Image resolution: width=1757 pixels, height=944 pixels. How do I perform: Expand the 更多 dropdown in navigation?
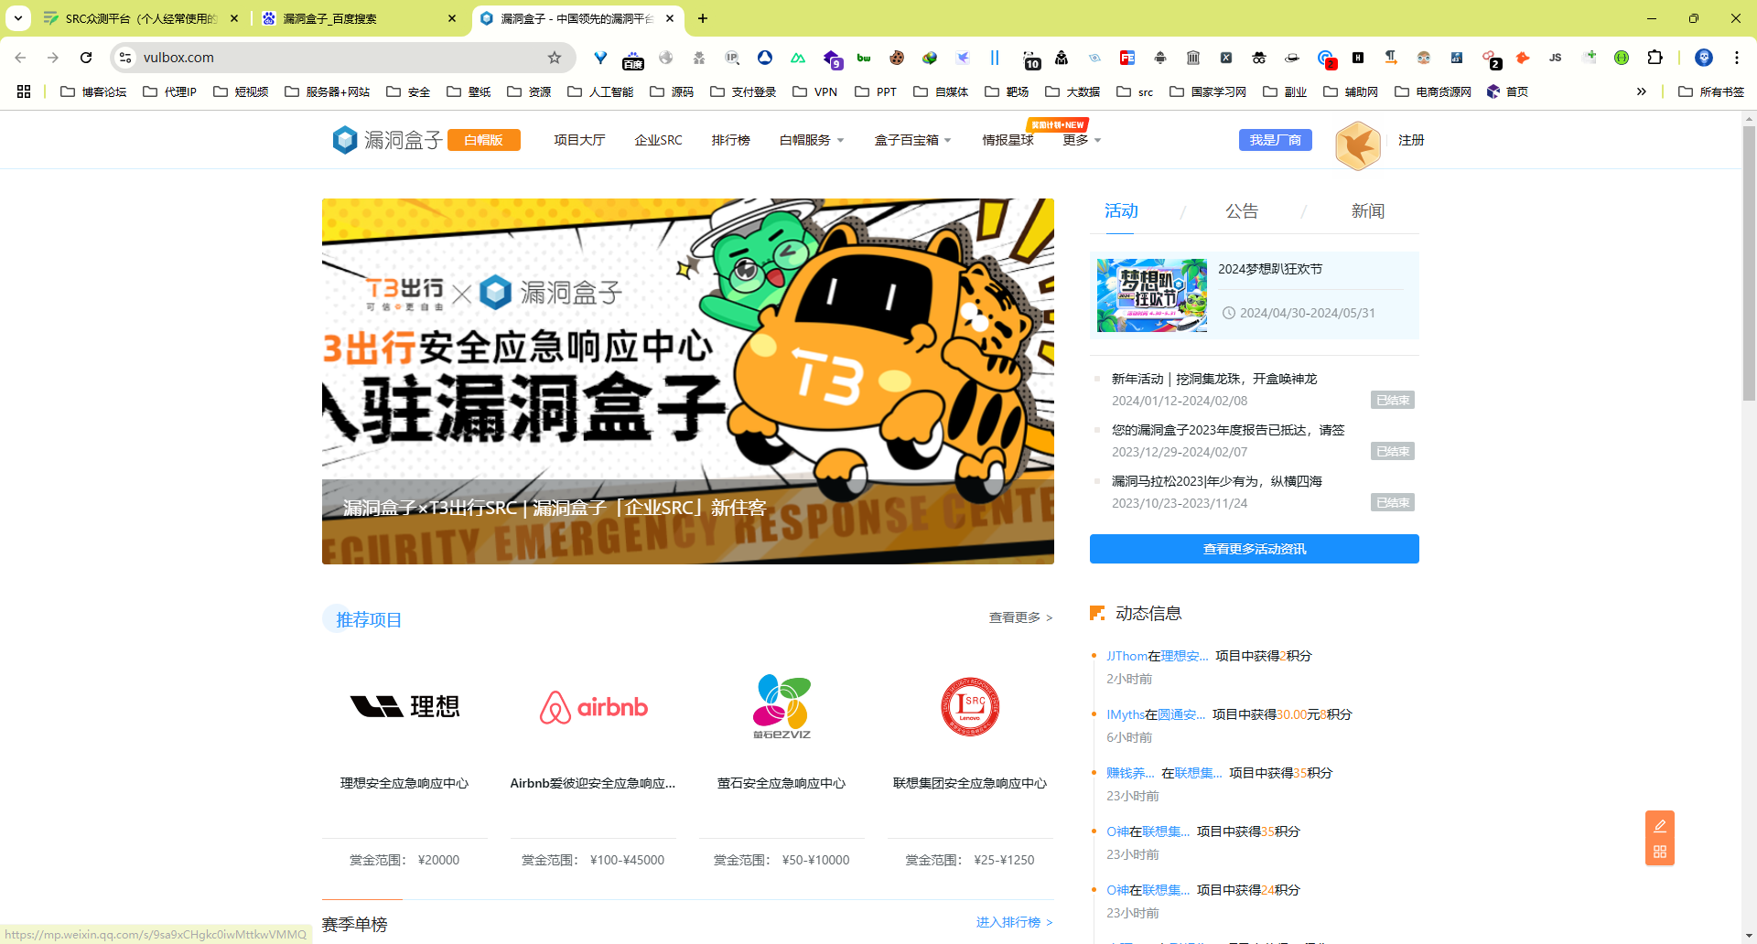click(x=1082, y=140)
